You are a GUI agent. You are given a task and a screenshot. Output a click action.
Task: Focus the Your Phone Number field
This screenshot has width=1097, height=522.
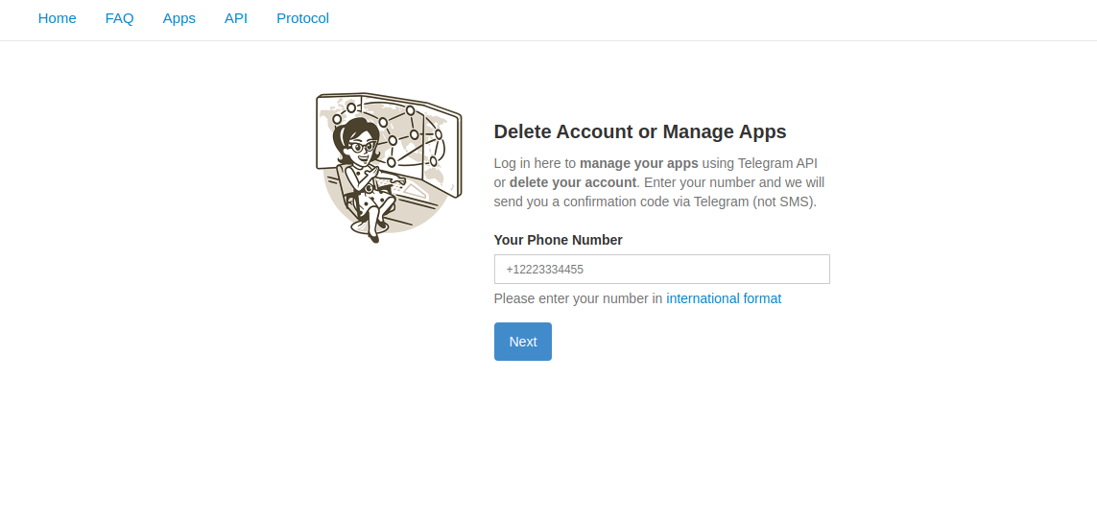pos(662,270)
